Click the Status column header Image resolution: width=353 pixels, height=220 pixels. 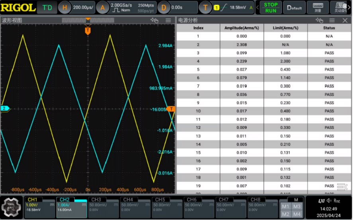pyautogui.click(x=329, y=28)
